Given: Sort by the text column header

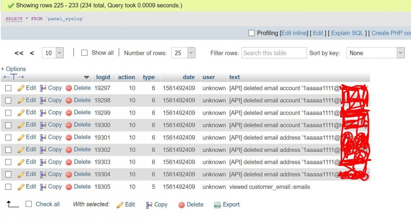Looking at the screenshot, I should (x=234, y=77).
